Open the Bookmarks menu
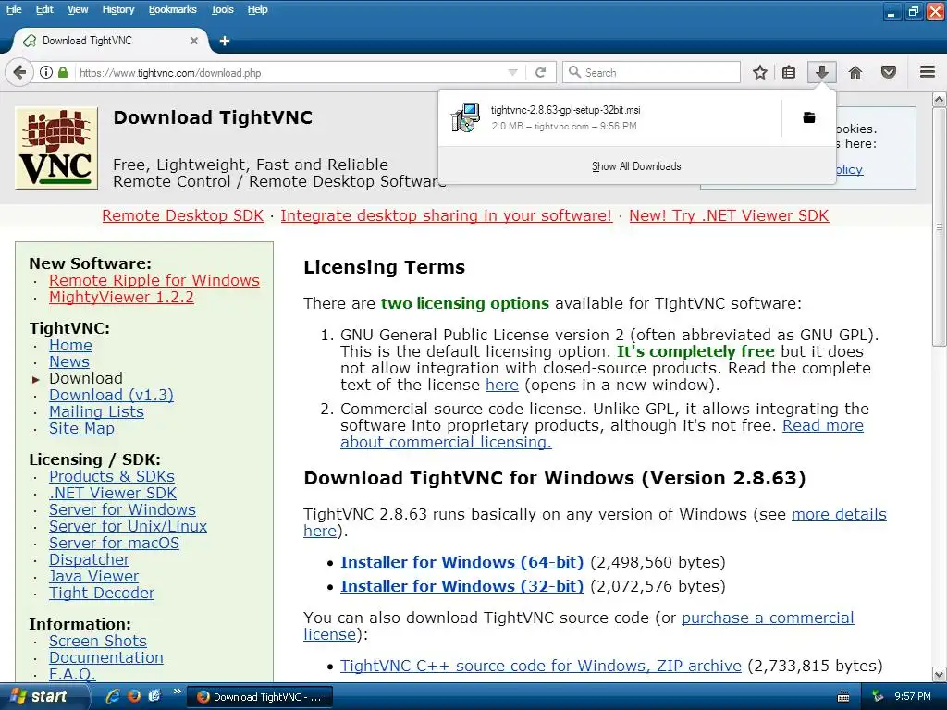 tap(172, 9)
